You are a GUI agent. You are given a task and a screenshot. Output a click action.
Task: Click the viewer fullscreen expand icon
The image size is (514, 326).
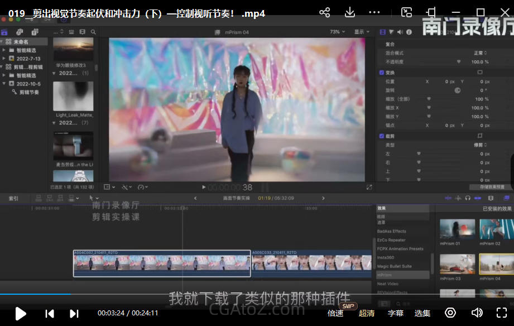pos(369,188)
